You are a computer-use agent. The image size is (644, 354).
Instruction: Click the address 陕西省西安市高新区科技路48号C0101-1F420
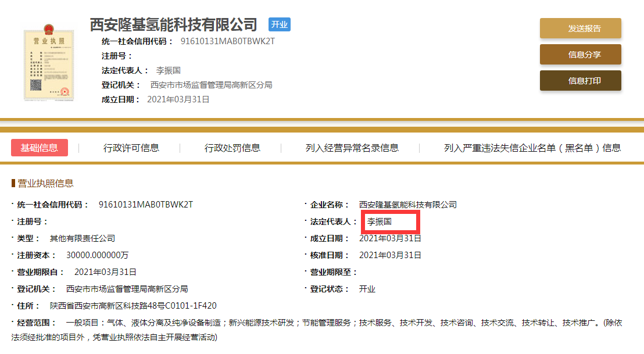pyautogui.click(x=133, y=306)
